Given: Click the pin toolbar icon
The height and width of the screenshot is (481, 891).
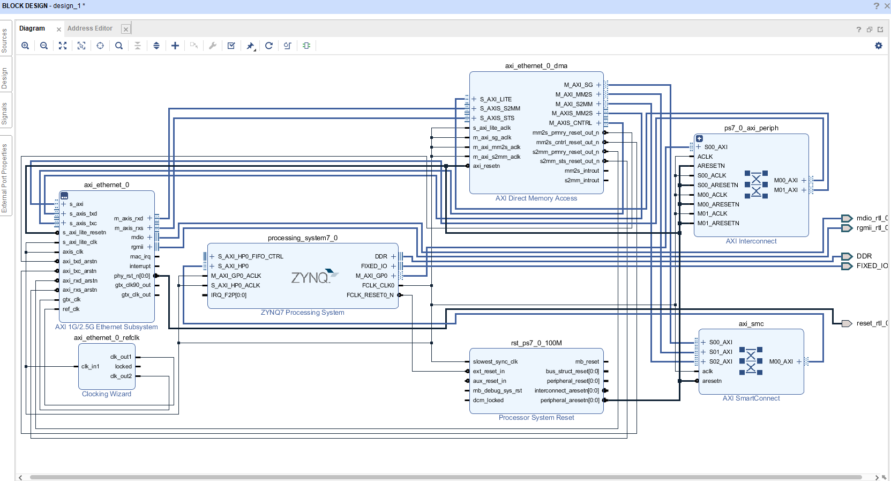Looking at the screenshot, I should pyautogui.click(x=250, y=46).
